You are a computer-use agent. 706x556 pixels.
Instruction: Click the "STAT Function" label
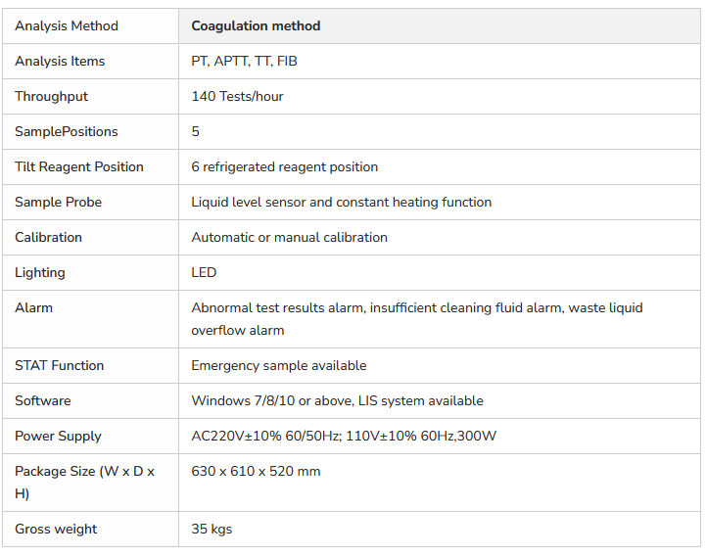59,366
